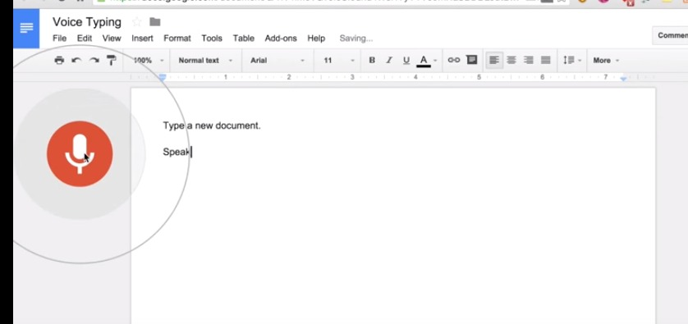
Task: Open the Edit menu
Action: (x=85, y=39)
